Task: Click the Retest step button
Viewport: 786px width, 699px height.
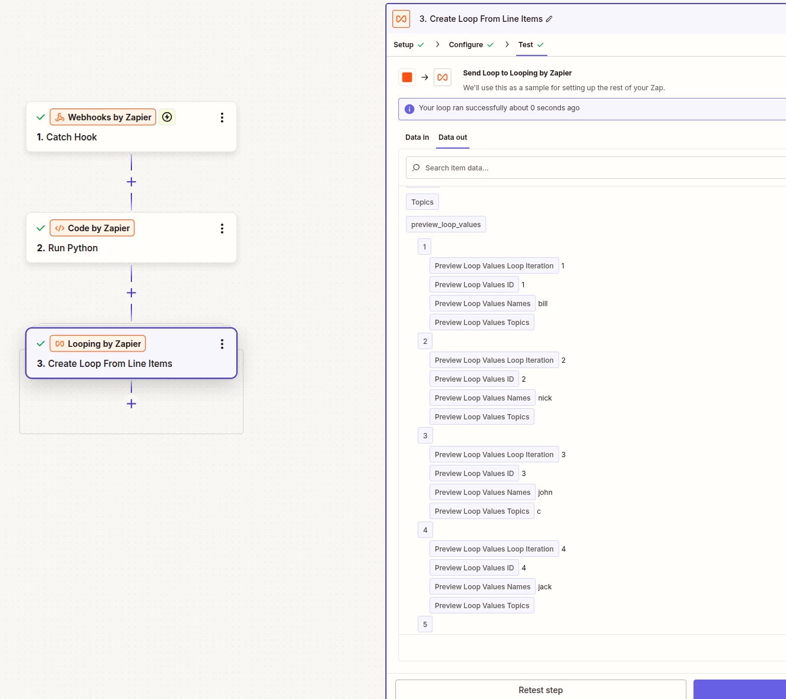Action: coord(541,690)
